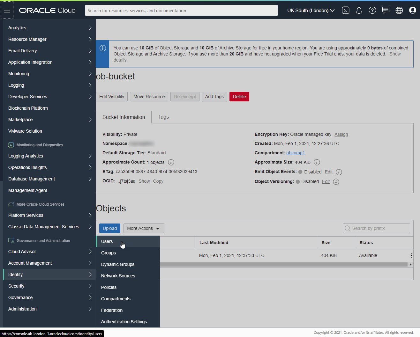420x337 pixels.
Task: Click the Oracle Cloud logo
Action: (47, 11)
